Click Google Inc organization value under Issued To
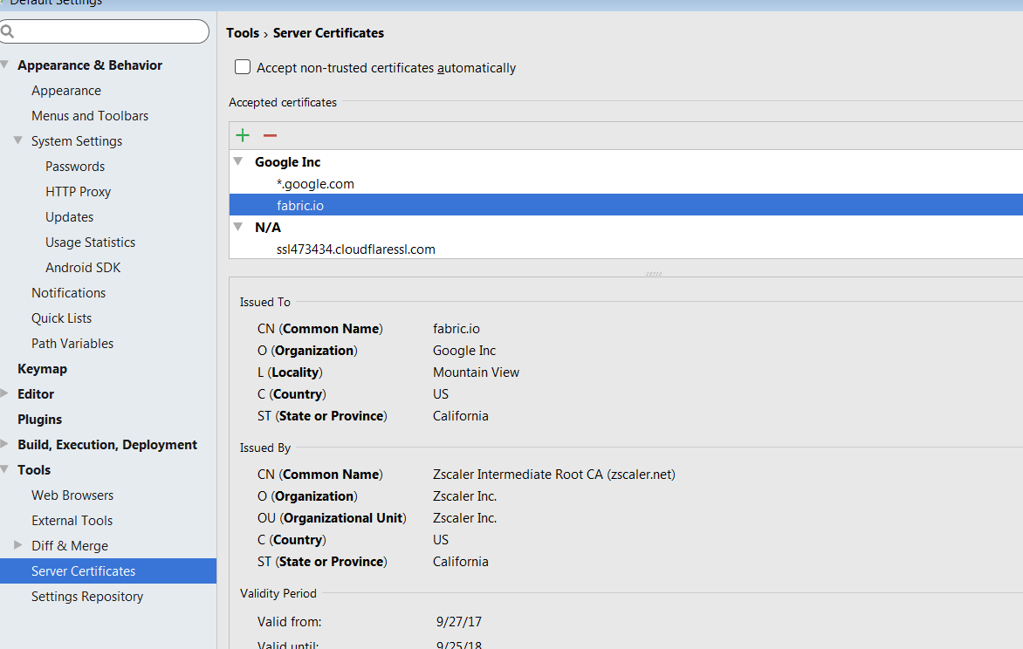 [x=463, y=351]
